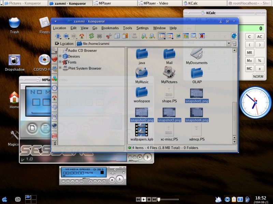Open red Root Folder tab in sidebar
The image size is (273, 204).
tap(54, 135)
